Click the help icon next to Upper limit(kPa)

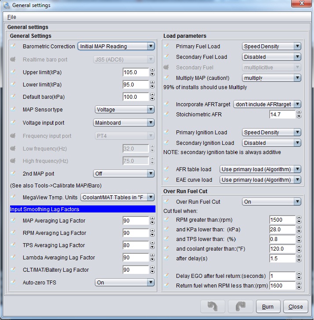(13, 72)
